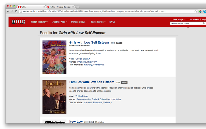Screen dimensions: 206x129
Task: Select the Cerebral tag
Action: point(88,103)
